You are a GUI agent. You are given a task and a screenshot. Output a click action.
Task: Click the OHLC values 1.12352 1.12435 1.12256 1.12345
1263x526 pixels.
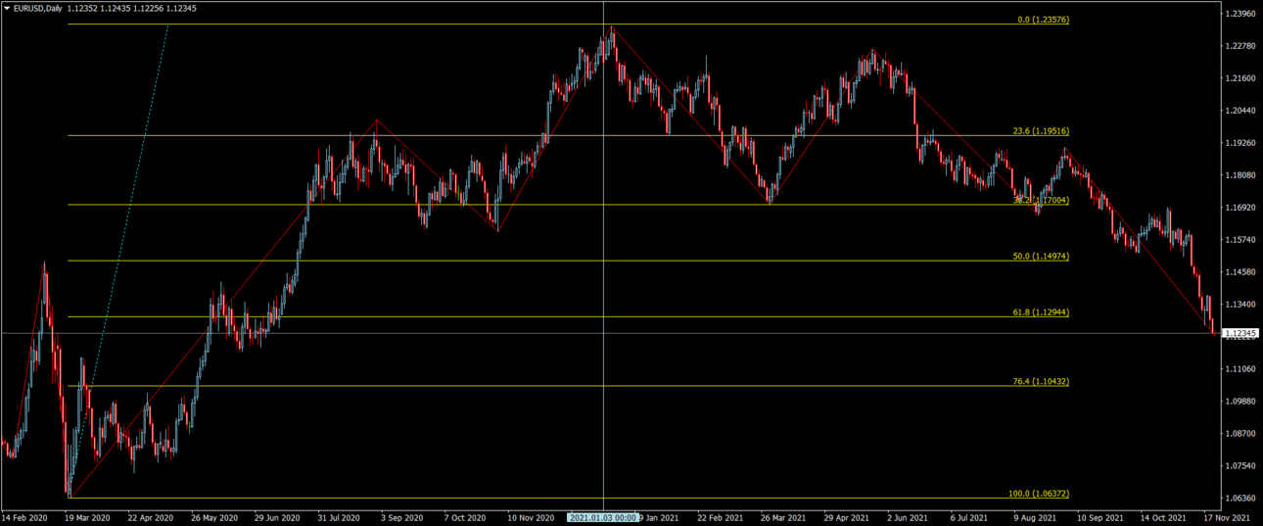click(132, 9)
